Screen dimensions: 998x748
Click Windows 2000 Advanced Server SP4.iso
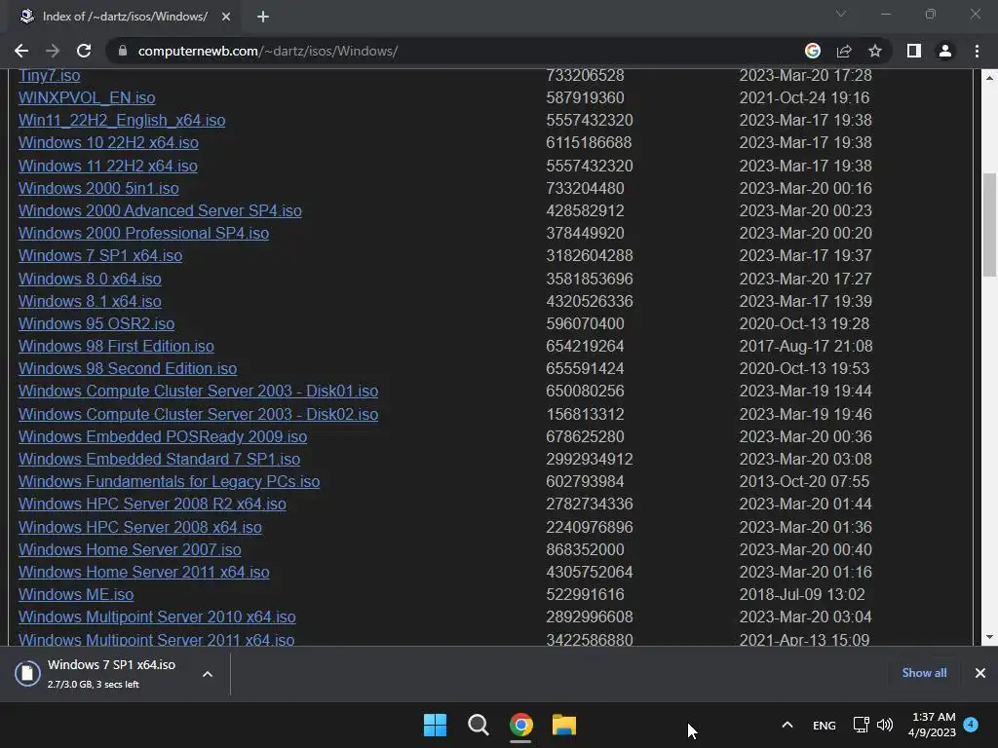click(x=160, y=210)
